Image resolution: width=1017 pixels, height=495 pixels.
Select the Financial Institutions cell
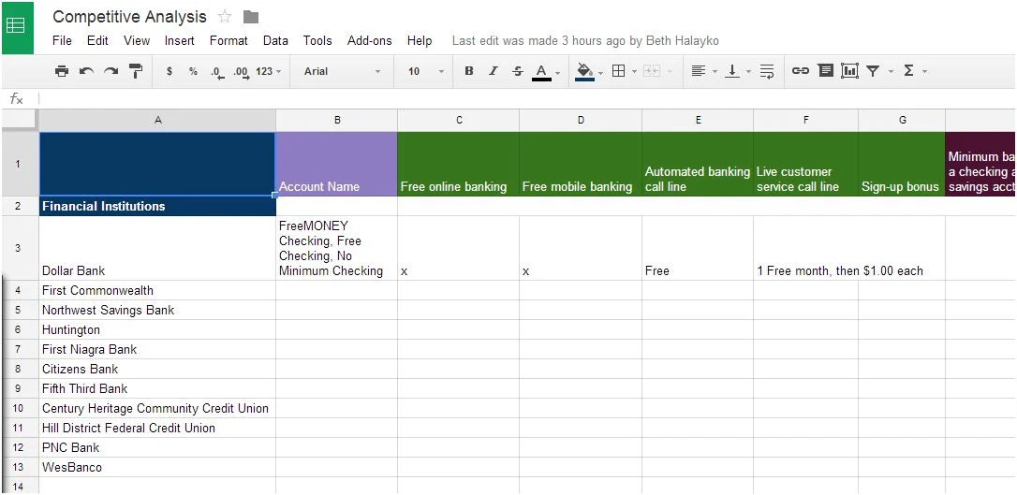click(x=157, y=206)
